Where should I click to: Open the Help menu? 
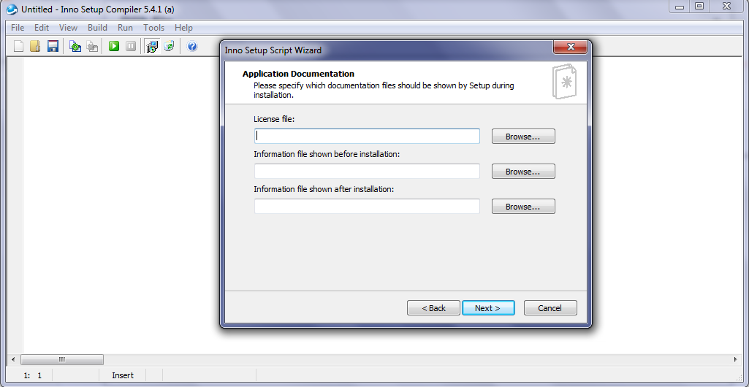tap(183, 28)
